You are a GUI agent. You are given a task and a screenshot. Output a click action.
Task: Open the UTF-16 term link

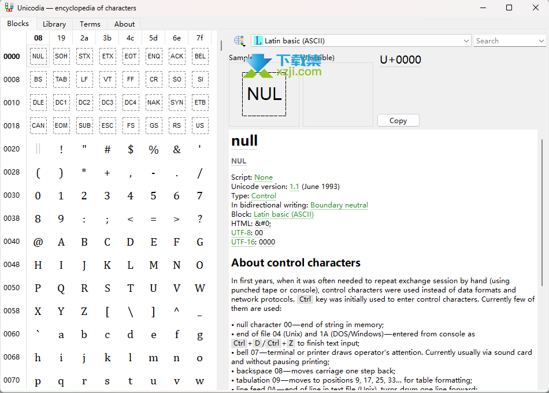click(243, 242)
